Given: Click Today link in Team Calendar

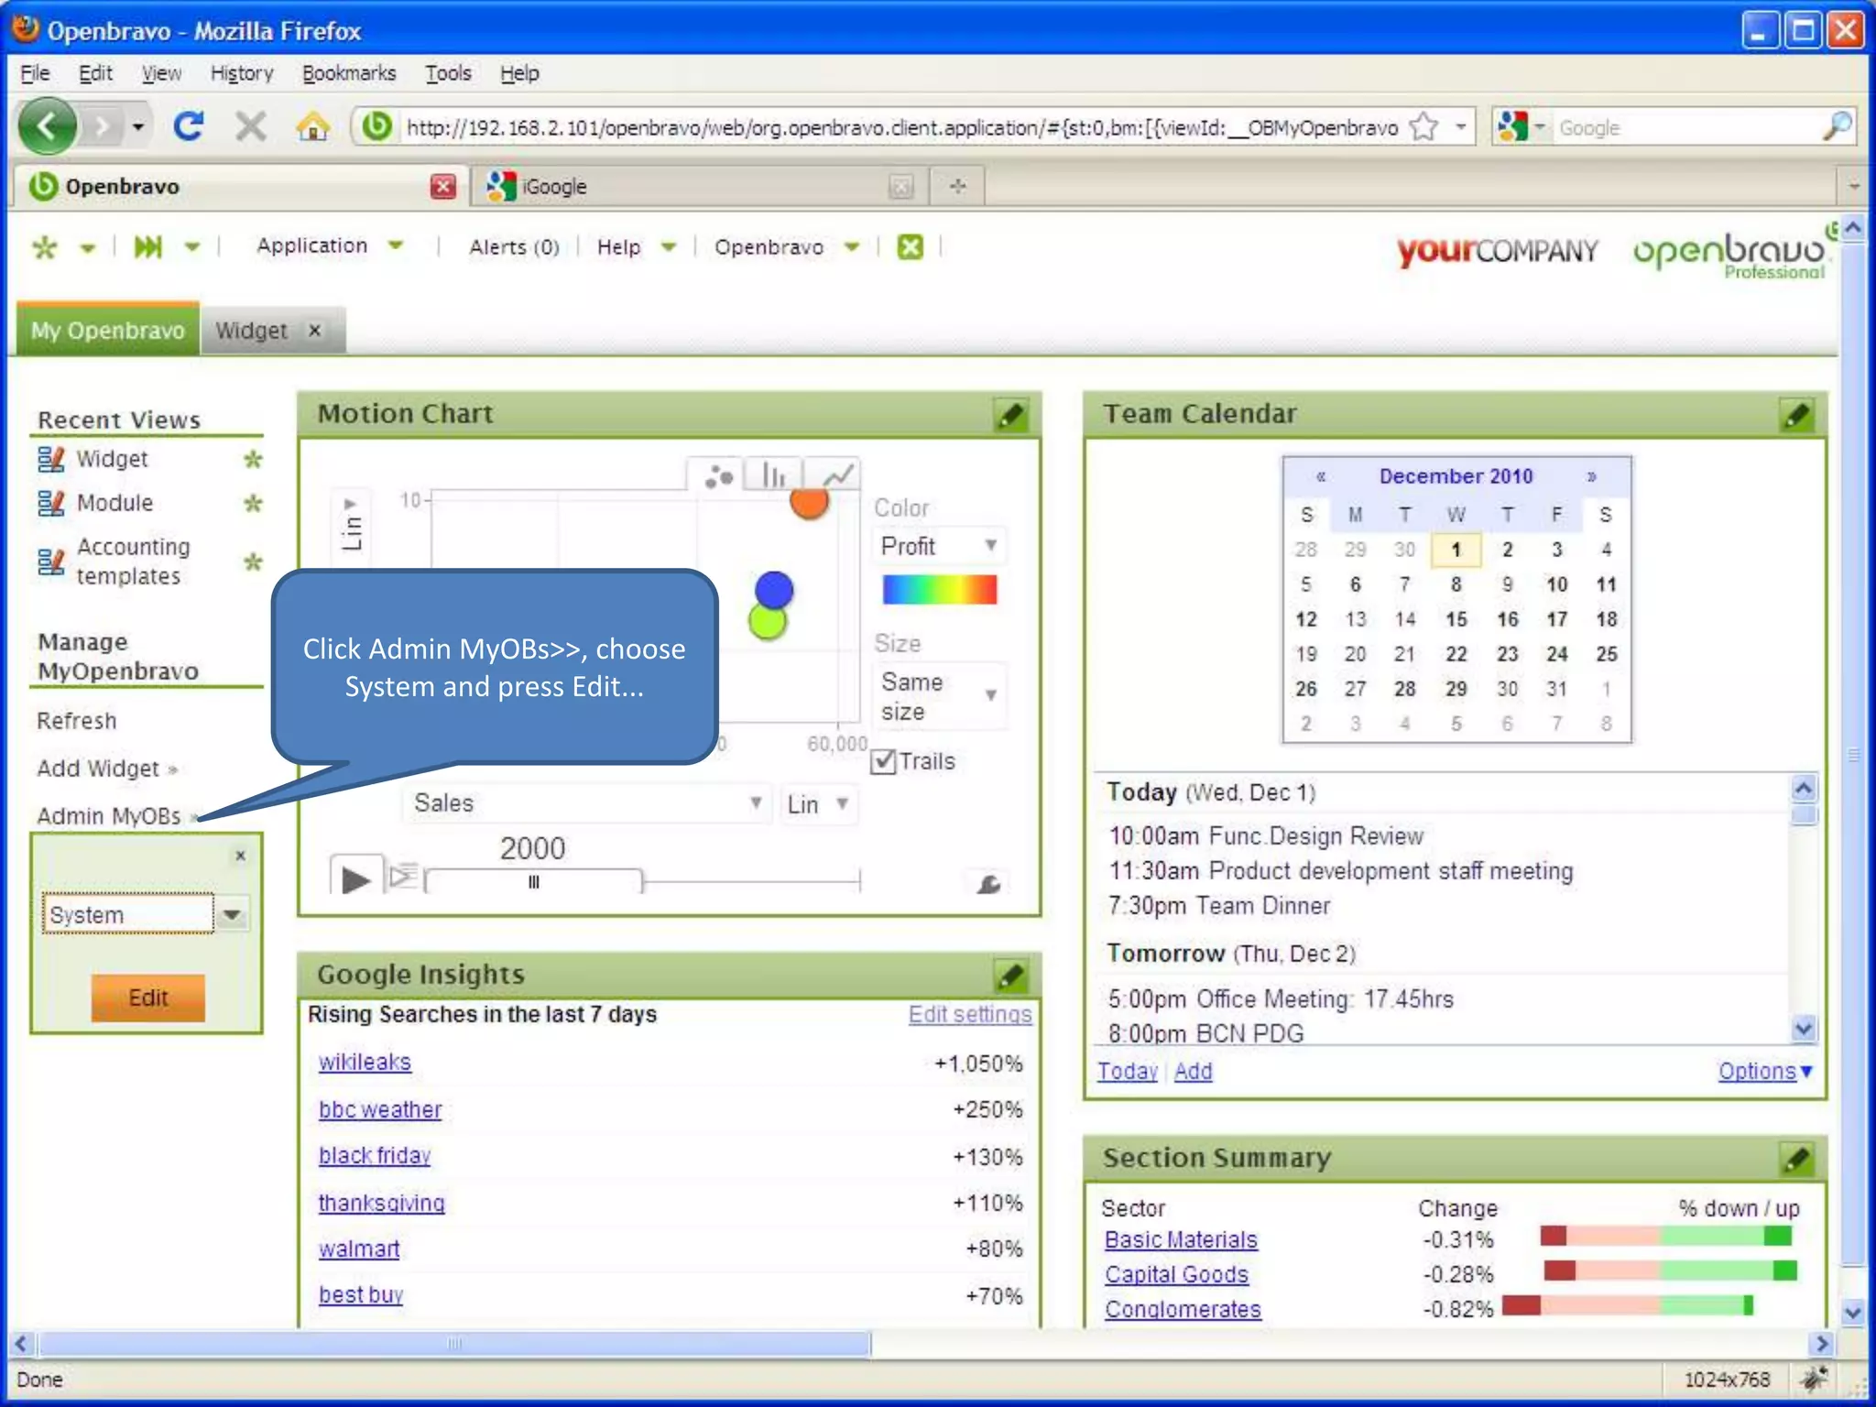Looking at the screenshot, I should click(1128, 1071).
